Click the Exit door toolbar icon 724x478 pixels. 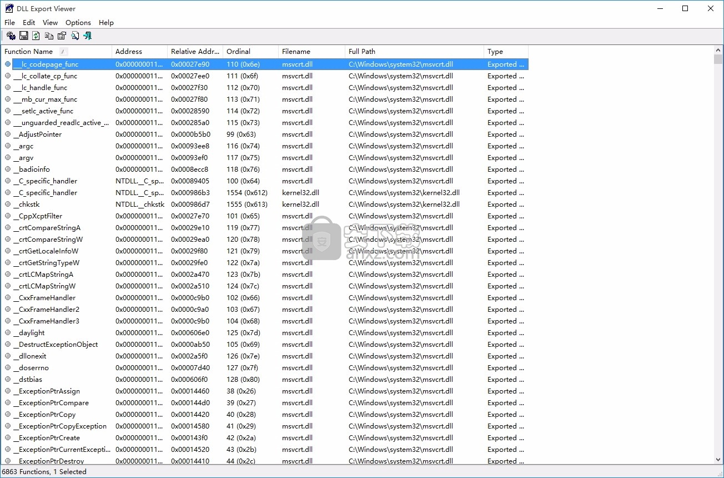87,36
